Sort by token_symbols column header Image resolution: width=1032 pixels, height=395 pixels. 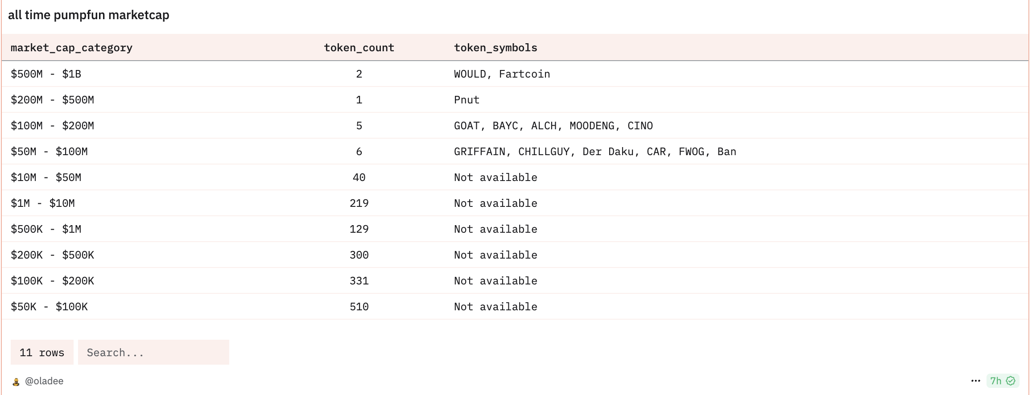point(495,48)
